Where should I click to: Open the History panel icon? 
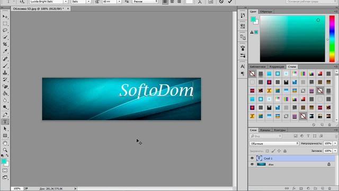pyautogui.click(x=243, y=15)
